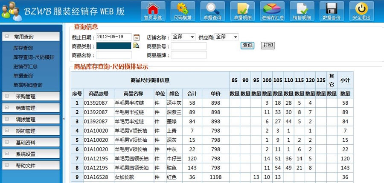Expand the 期初管理 section
Image resolution: width=384 pixels, height=183 pixels.
(31, 131)
